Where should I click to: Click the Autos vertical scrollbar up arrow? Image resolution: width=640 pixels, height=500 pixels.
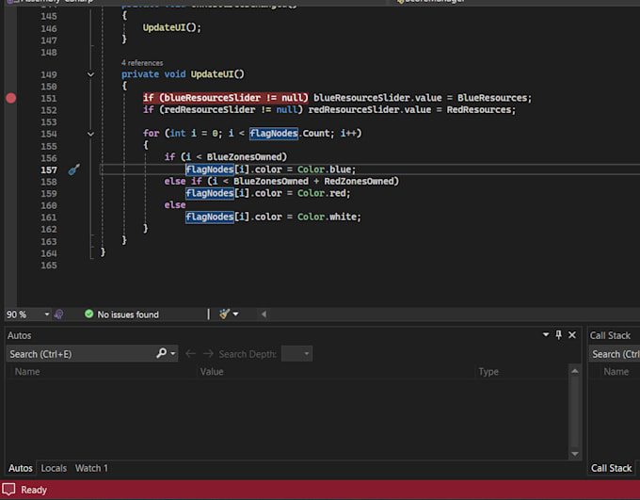tap(575, 371)
